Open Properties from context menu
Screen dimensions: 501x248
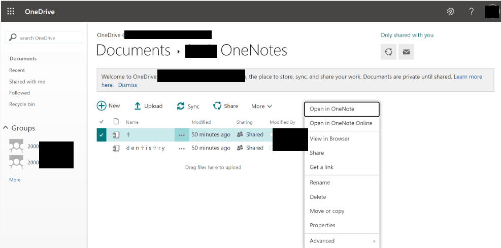click(342, 225)
